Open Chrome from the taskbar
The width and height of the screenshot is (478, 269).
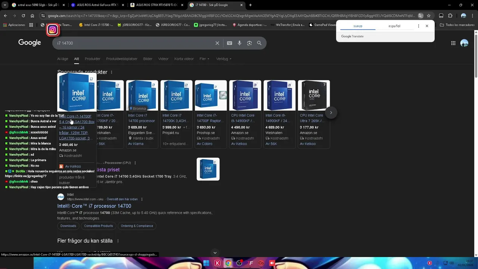tap(228, 263)
